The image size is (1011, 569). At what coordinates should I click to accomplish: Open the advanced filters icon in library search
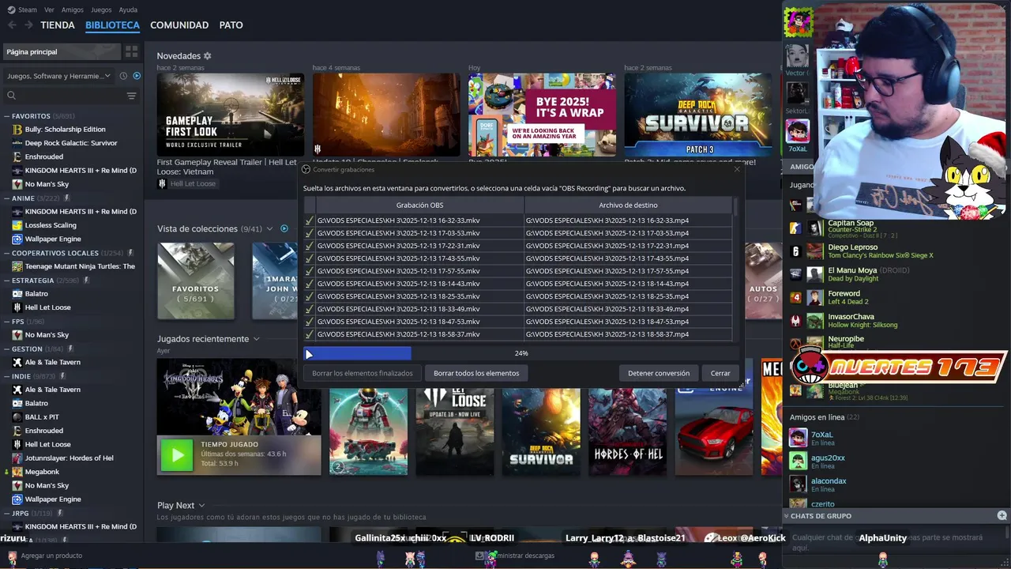coord(131,96)
